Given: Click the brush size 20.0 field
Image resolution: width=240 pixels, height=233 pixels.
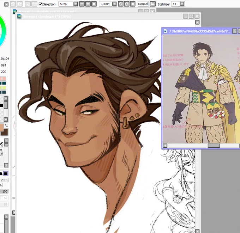Looking at the screenshot, I should tap(4, 180).
